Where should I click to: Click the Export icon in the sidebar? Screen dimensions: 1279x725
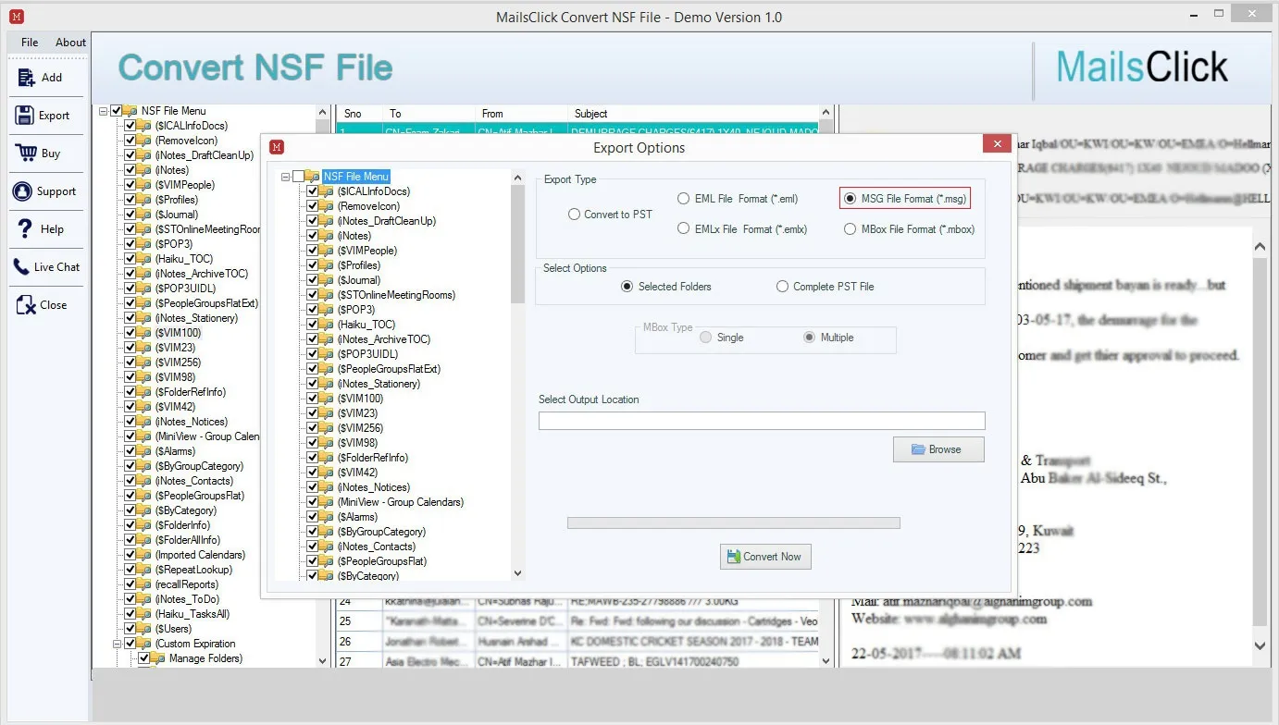pos(24,116)
